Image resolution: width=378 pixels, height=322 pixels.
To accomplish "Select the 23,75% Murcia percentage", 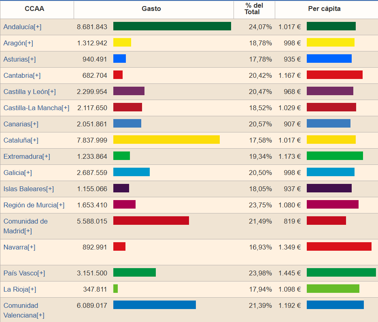I will click(x=260, y=205).
